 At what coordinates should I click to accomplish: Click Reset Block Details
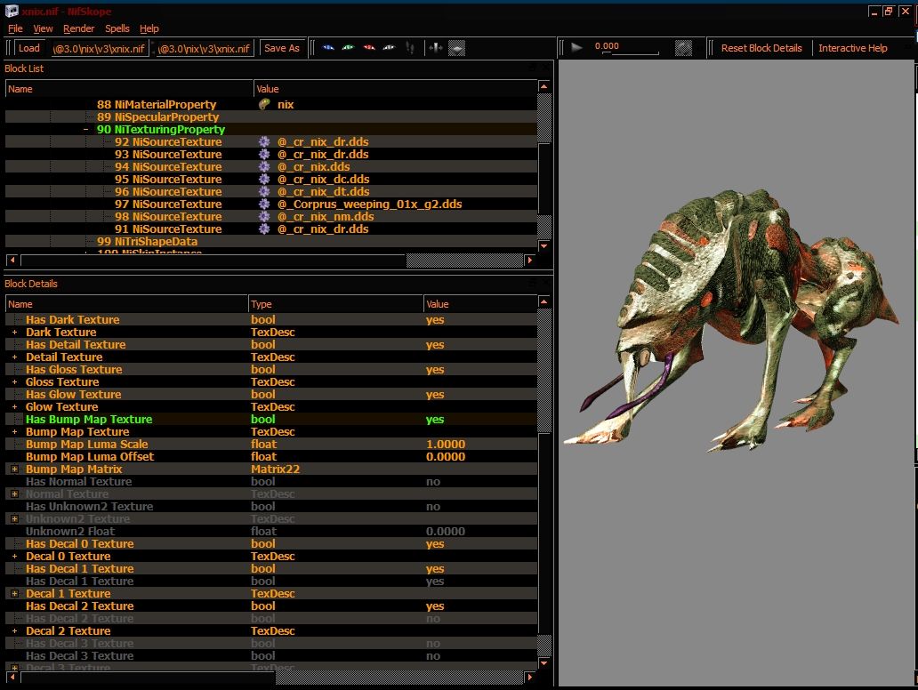761,48
